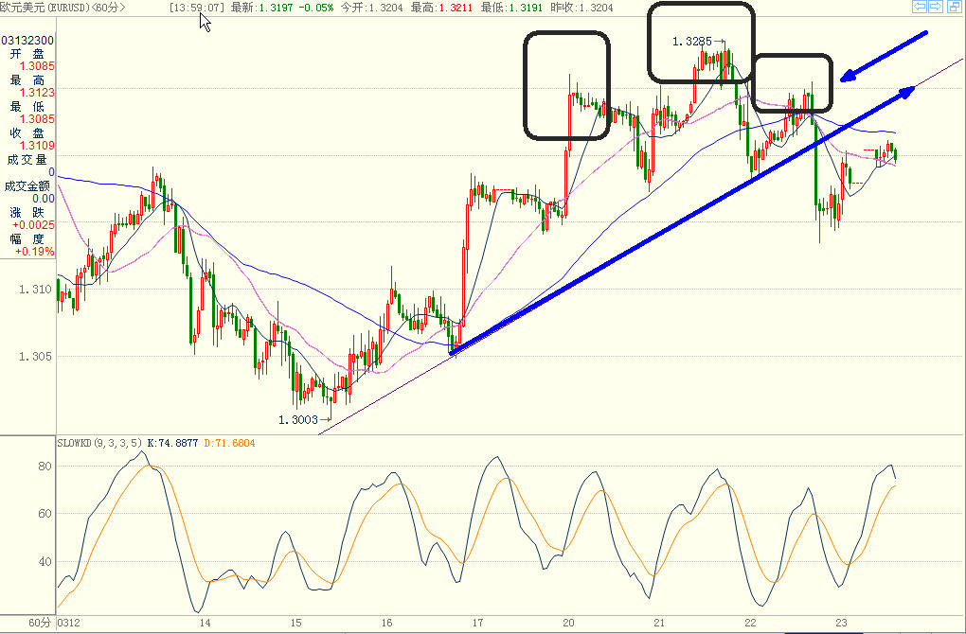Click the 40 level on indicator axis
Viewport: 966px width, 634px height.
[45, 561]
